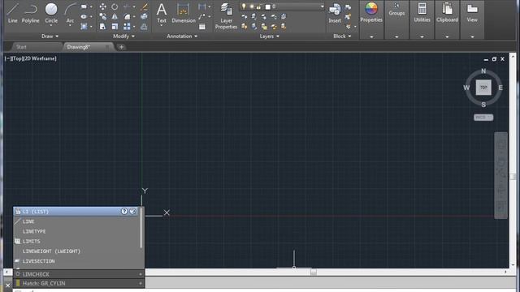
Task: Select the Hatch draw tool
Action: tap(84, 27)
